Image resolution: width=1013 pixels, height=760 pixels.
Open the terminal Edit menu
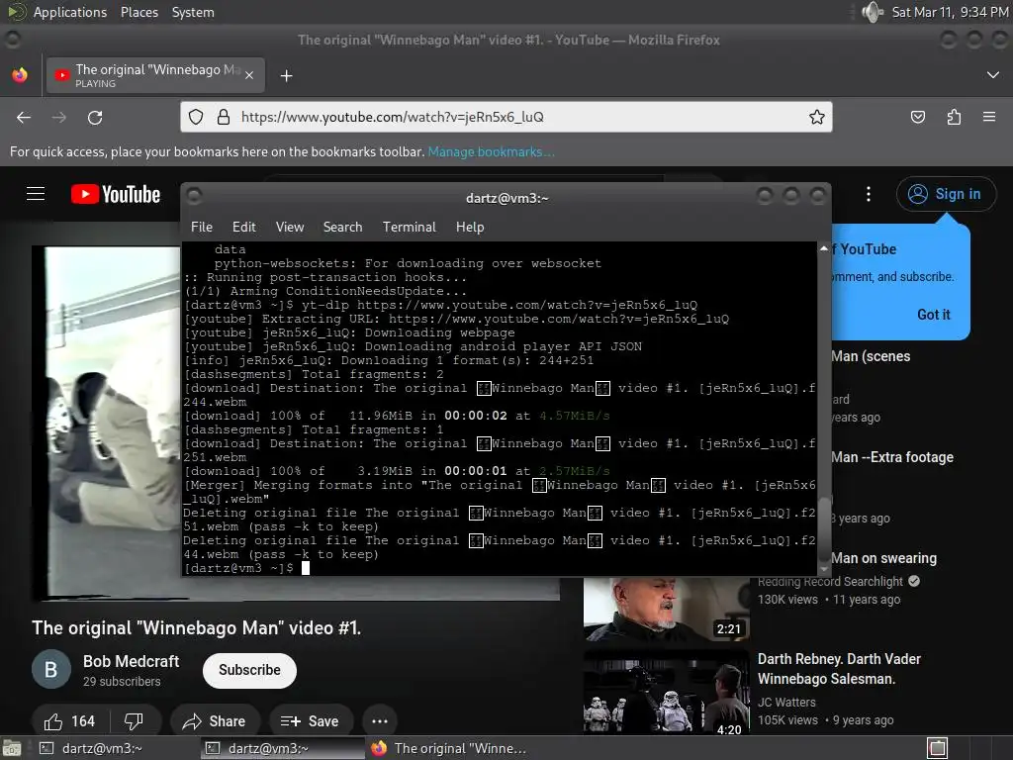pyautogui.click(x=244, y=227)
